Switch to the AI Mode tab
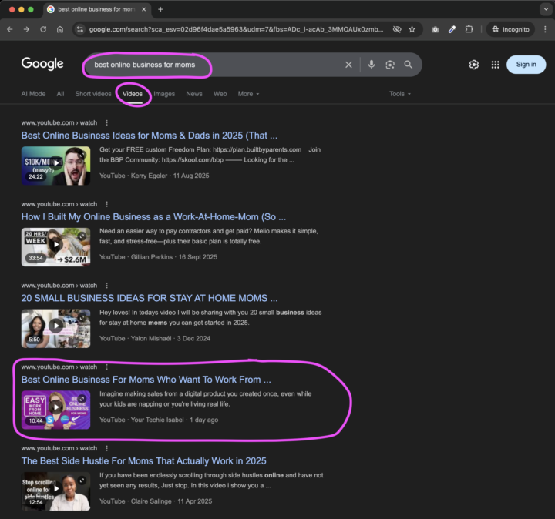This screenshot has width=555, height=519. point(33,94)
